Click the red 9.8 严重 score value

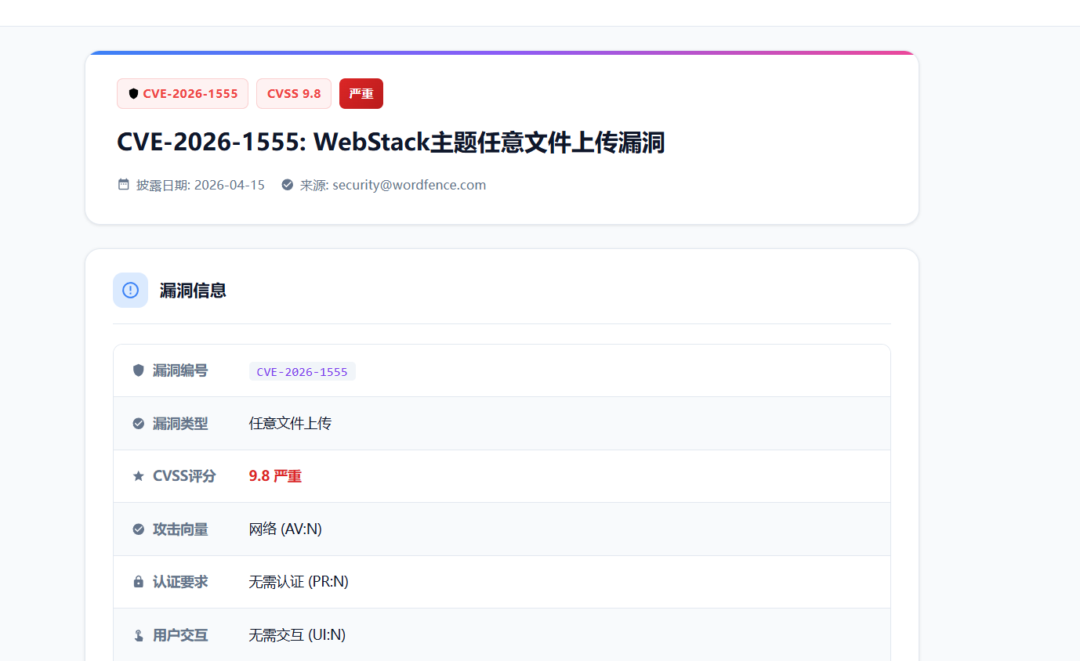(x=275, y=476)
